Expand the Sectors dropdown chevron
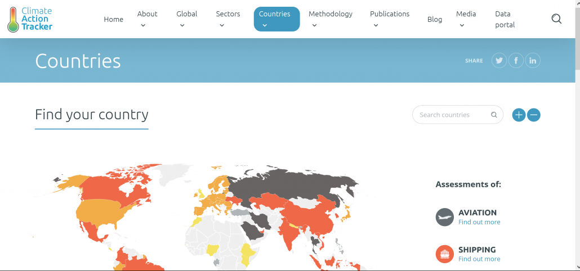580x271 pixels. [x=222, y=25]
